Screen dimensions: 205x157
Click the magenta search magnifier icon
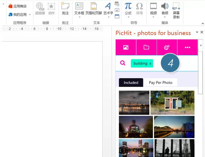123,63
